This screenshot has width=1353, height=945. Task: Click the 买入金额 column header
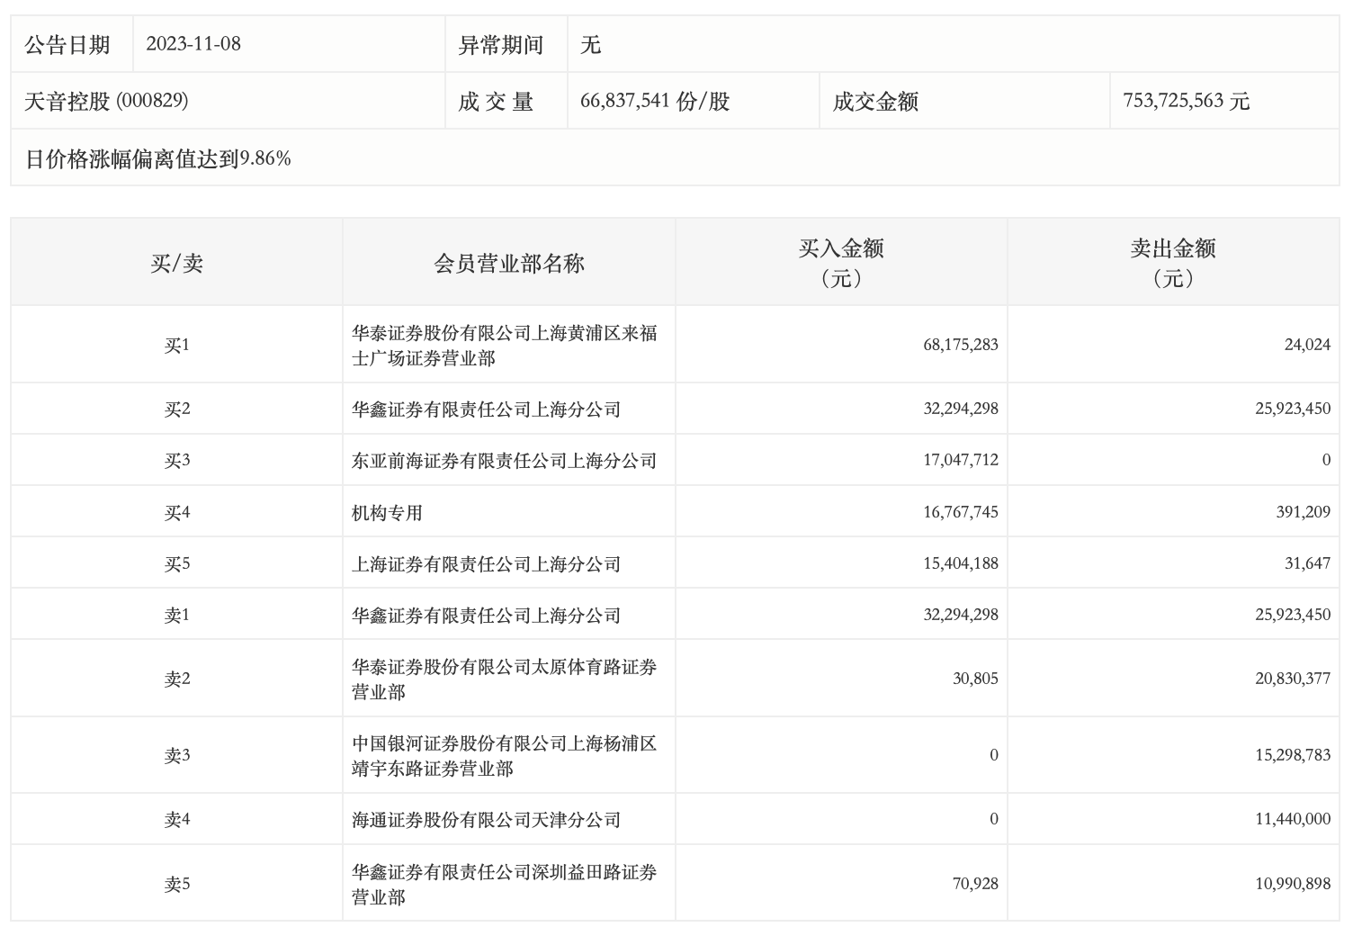click(x=841, y=262)
